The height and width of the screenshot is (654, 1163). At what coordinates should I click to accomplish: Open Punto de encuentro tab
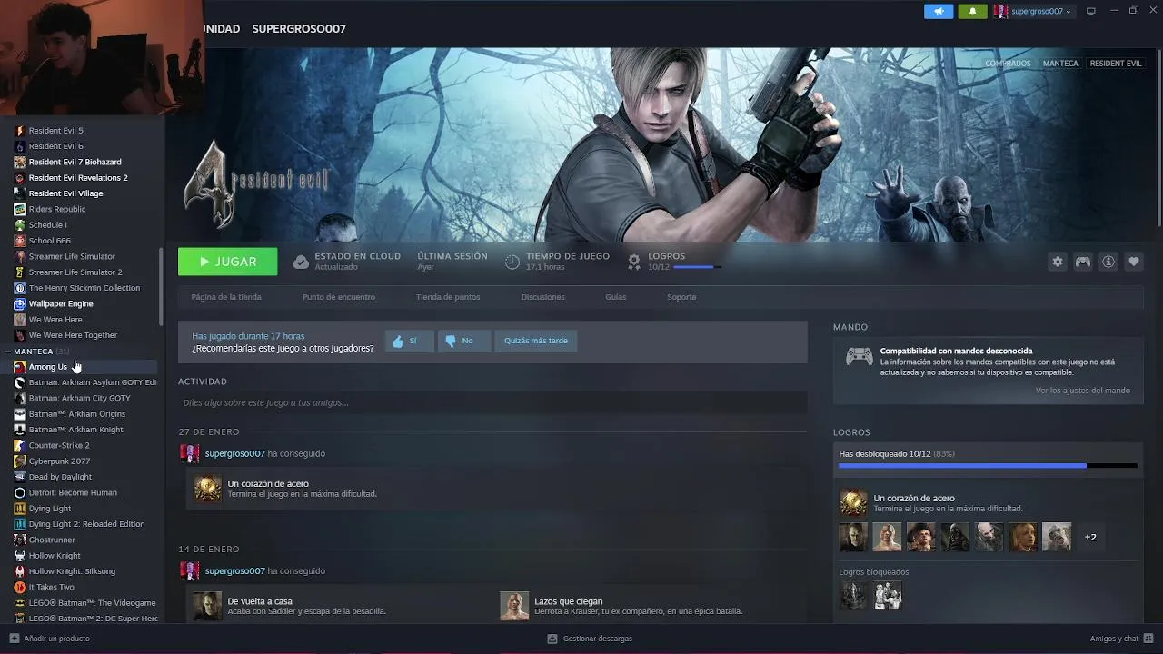tap(339, 297)
